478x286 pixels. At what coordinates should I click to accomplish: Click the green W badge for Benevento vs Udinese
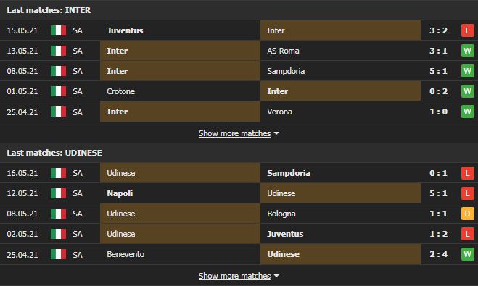[x=467, y=254]
